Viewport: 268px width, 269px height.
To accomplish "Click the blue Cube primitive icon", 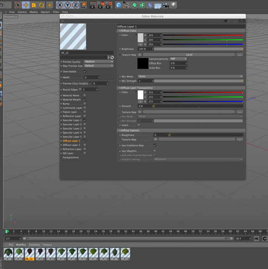I will coord(118,5).
